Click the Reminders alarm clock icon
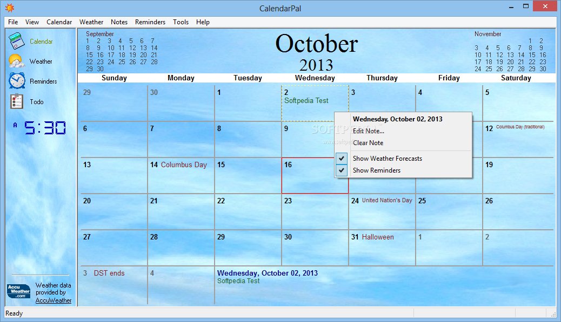The height and width of the screenshot is (322, 561). point(17,81)
